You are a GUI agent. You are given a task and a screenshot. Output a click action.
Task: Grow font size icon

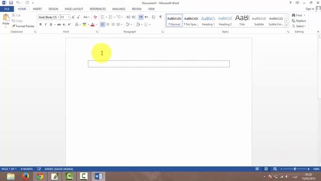(73, 17)
